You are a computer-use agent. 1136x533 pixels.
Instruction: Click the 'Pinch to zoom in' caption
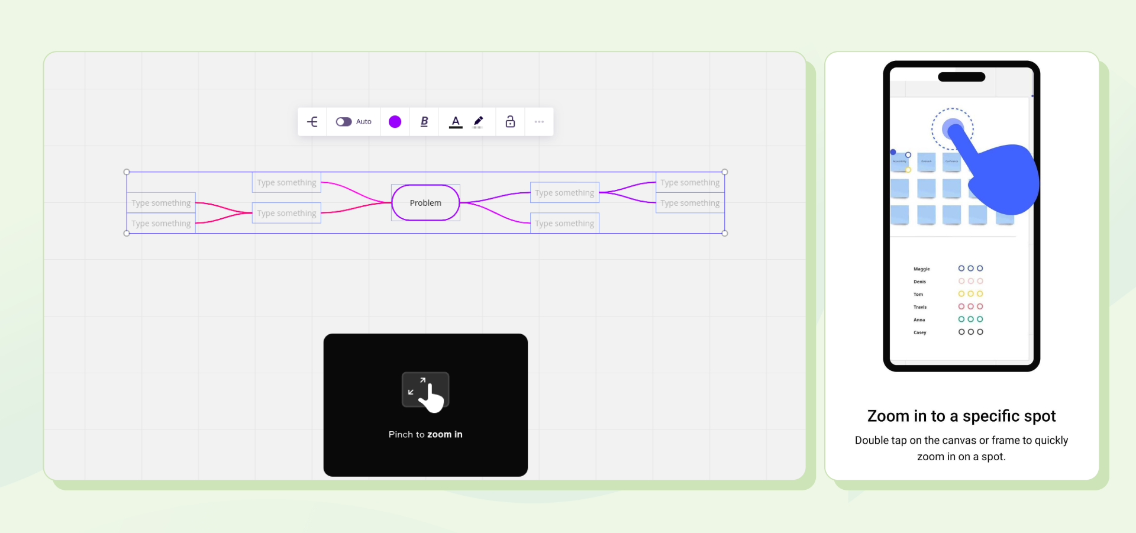coord(425,434)
